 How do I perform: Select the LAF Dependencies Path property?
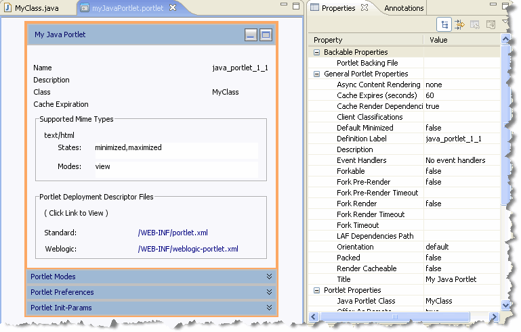pos(375,236)
